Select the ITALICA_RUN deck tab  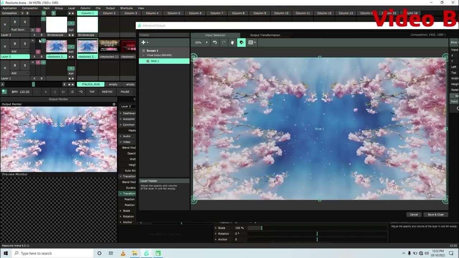[91, 84]
